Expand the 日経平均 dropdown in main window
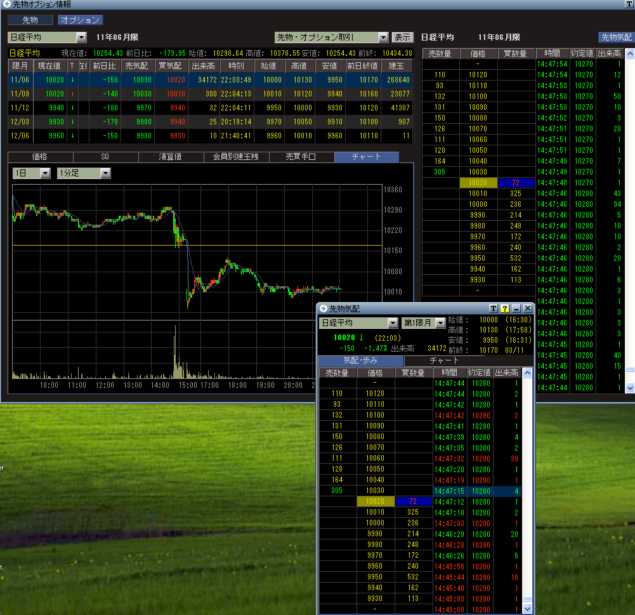 tap(81, 37)
